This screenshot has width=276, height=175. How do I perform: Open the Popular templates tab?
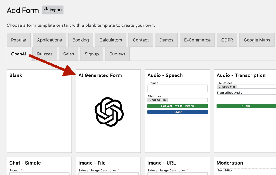click(19, 40)
